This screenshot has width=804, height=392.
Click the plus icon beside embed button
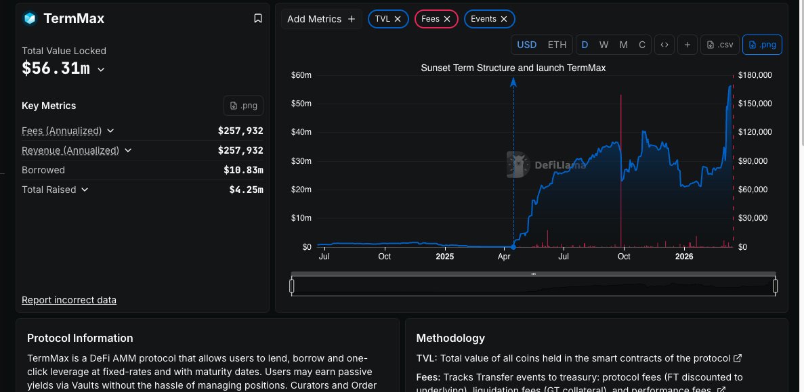(x=687, y=45)
